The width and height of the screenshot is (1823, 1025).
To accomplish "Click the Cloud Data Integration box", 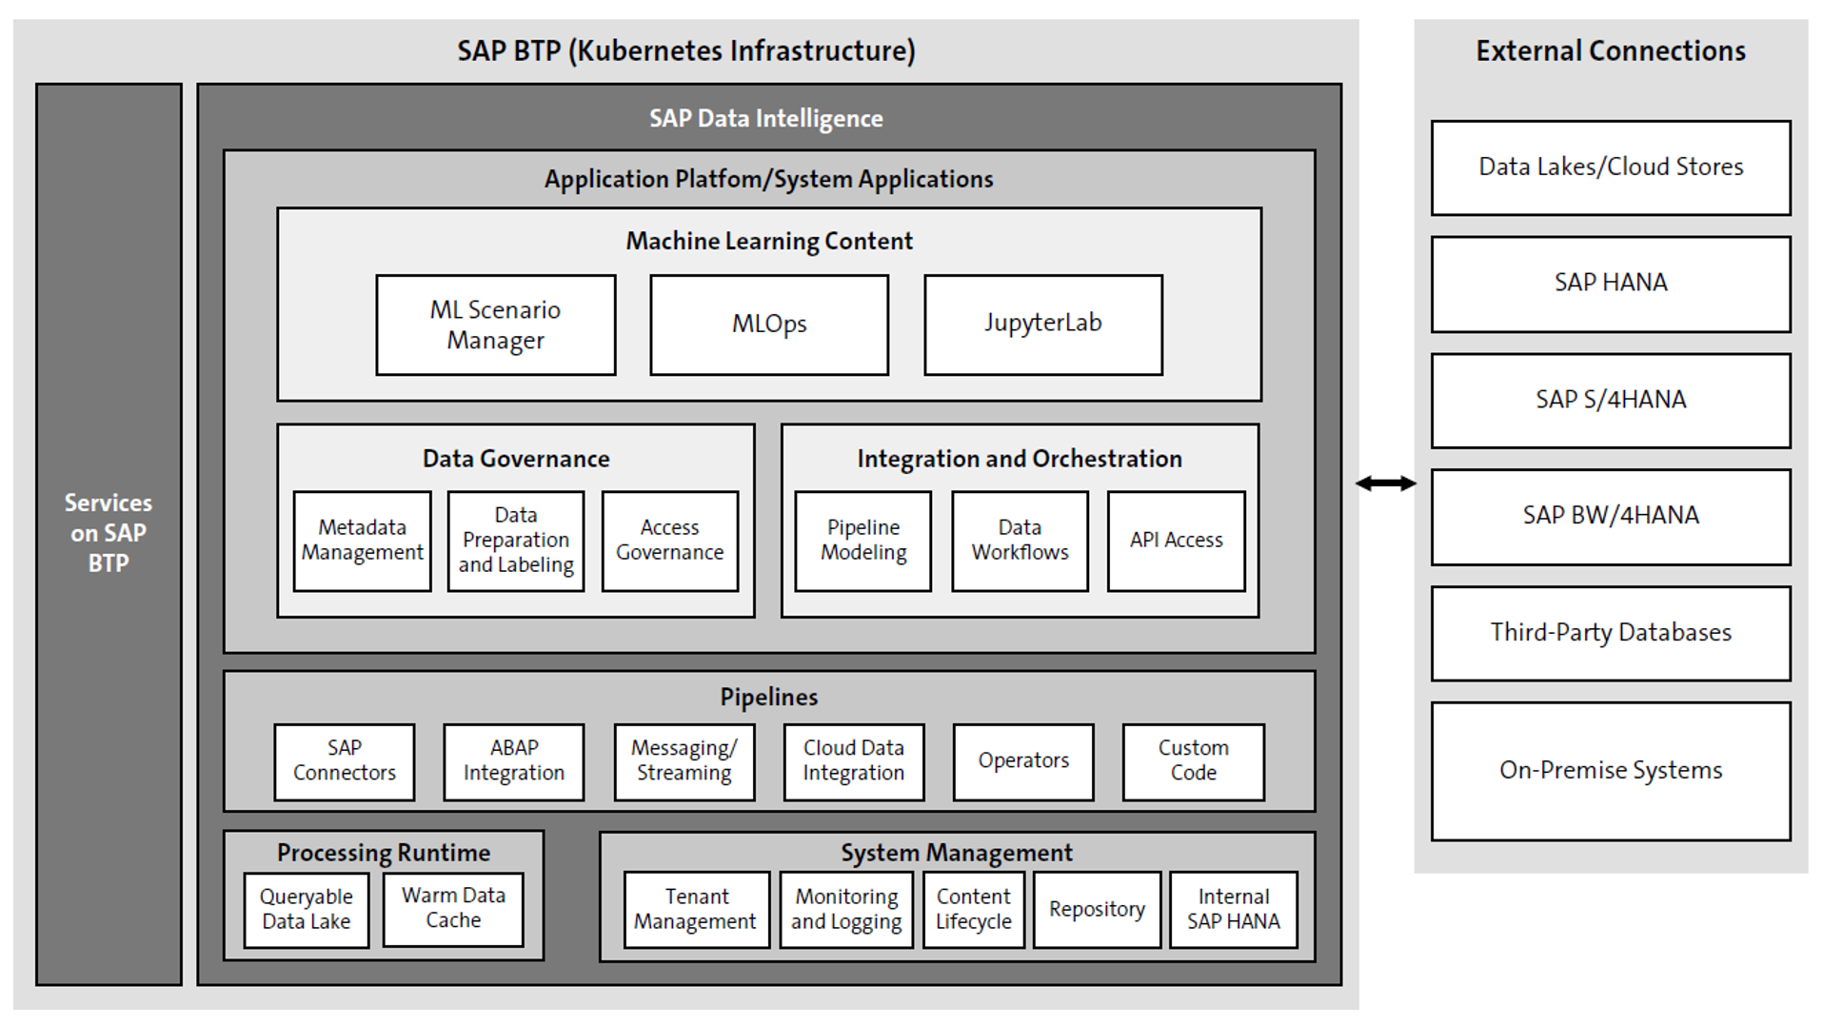I will pos(854,761).
